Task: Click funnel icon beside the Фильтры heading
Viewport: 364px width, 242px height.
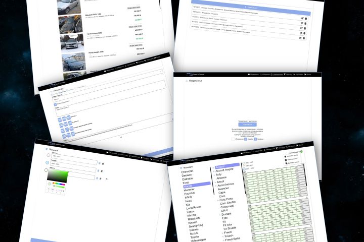Action: click(181, 168)
